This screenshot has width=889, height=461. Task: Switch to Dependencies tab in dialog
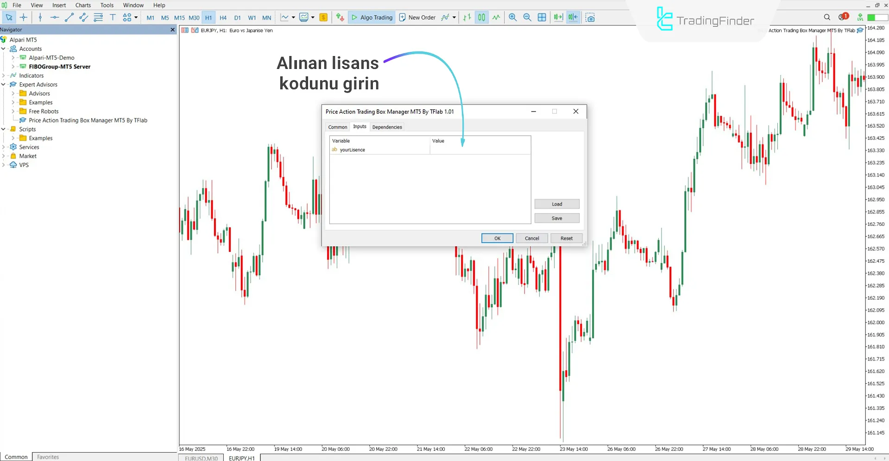point(387,127)
